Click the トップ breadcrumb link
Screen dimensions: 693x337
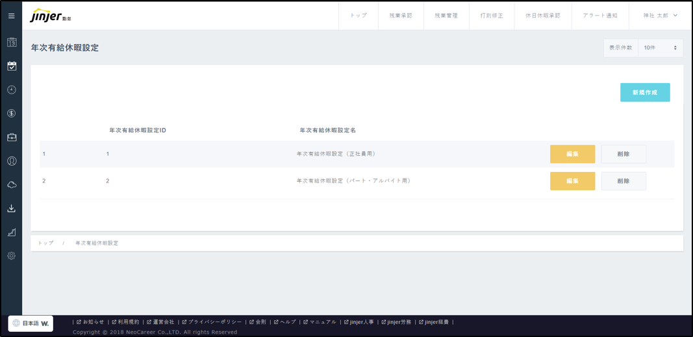tap(45, 243)
